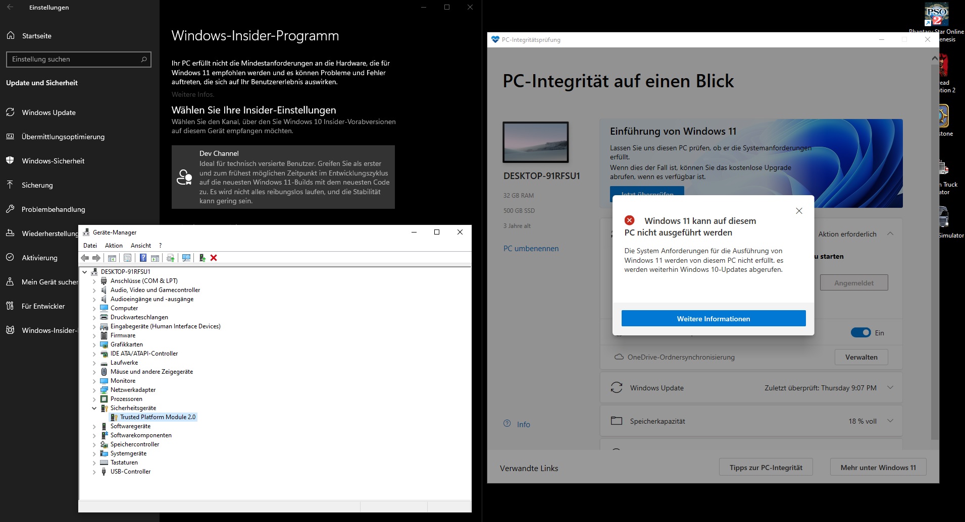Select the Monitore tree item
Viewport: 965px width, 522px height.
123,381
